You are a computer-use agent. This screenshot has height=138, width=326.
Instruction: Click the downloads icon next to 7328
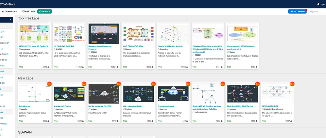[83, 121]
